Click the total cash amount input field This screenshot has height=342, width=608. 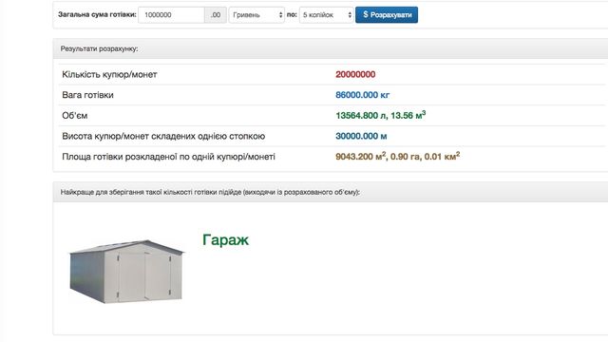pos(171,15)
